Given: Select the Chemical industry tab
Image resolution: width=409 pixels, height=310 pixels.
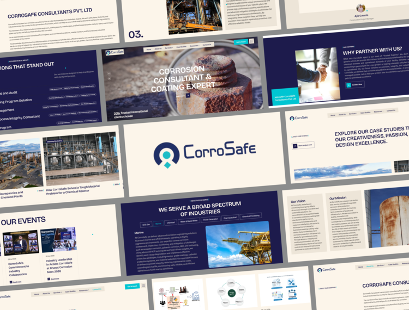Looking at the screenshot, I should pyautogui.click(x=171, y=222).
